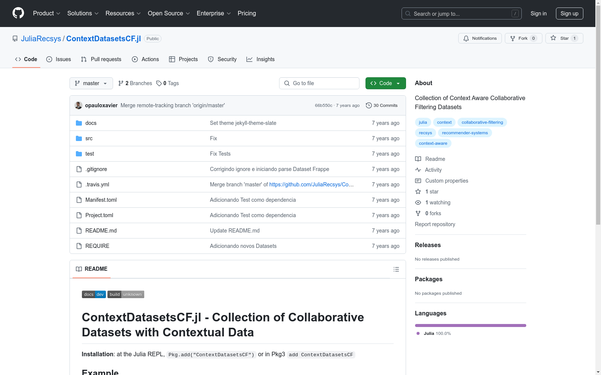Open the Project.toml file
This screenshot has width=601, height=375.
[99, 215]
